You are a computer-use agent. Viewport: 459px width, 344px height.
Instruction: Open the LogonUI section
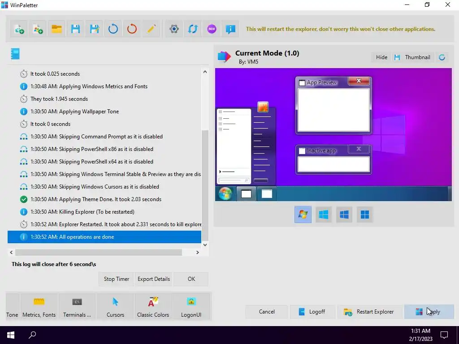click(x=191, y=307)
